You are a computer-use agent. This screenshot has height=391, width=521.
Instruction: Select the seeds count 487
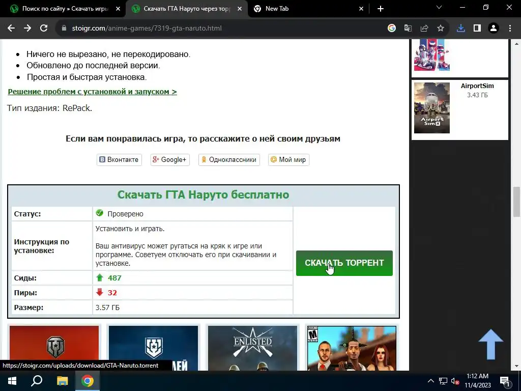click(x=114, y=278)
